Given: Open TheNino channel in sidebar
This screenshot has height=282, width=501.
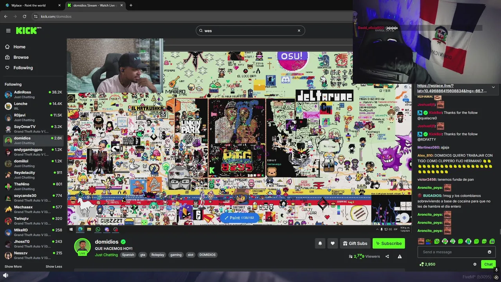Looking at the screenshot, I should pos(33,186).
